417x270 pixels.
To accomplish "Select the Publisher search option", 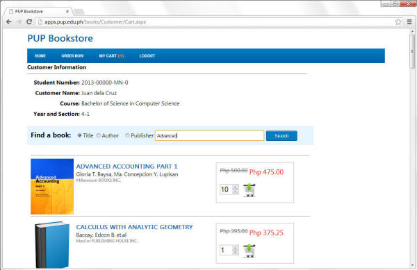I will [x=127, y=135].
